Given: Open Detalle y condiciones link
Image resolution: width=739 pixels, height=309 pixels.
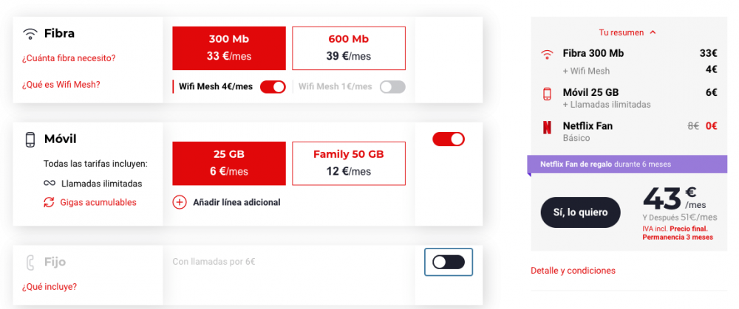Looking at the screenshot, I should click(x=573, y=271).
